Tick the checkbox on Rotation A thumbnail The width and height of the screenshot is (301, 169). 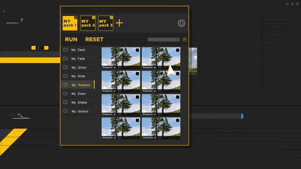(137, 50)
